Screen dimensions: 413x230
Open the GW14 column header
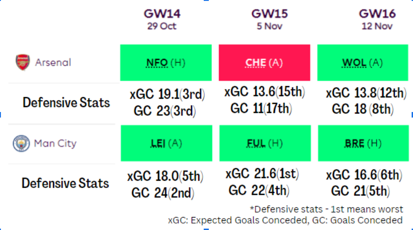click(162, 14)
